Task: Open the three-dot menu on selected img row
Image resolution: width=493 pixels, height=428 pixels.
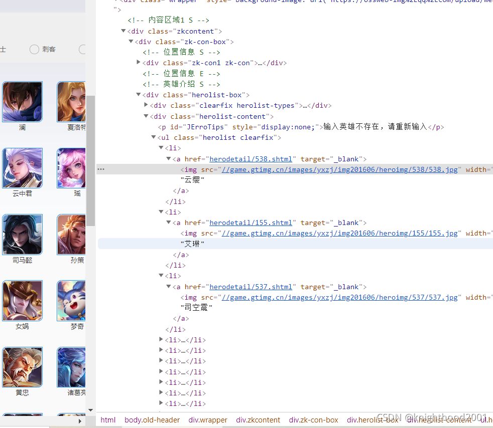Action: pos(101,169)
